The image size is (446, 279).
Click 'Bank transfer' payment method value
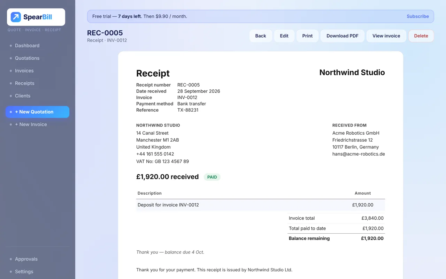click(192, 104)
